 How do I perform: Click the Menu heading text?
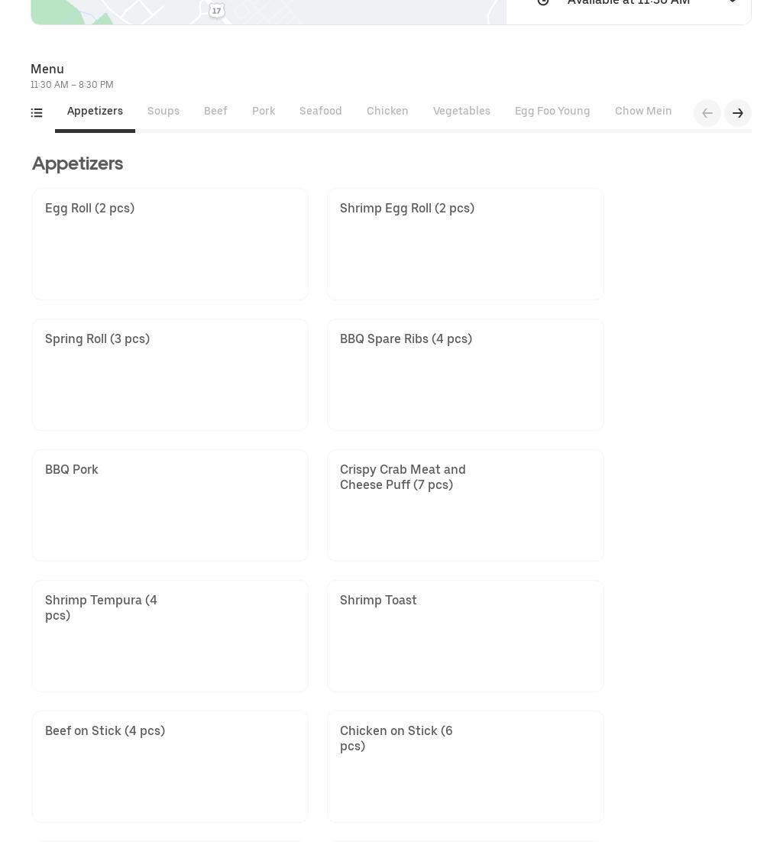pos(47,70)
